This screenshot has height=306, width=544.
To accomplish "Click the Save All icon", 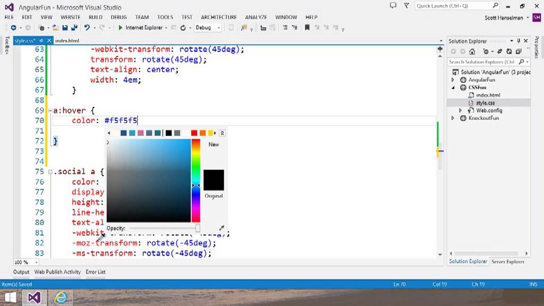I will tap(75, 28).
